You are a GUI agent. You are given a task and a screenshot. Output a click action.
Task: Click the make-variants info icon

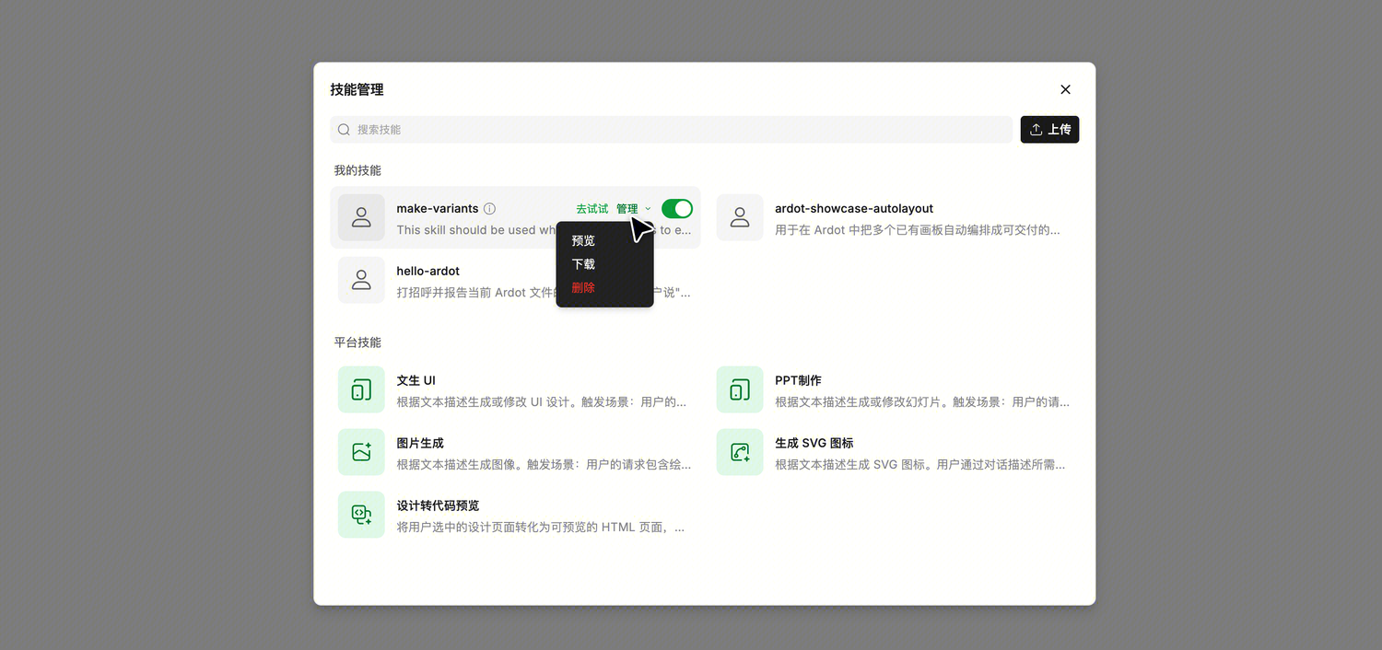(489, 209)
